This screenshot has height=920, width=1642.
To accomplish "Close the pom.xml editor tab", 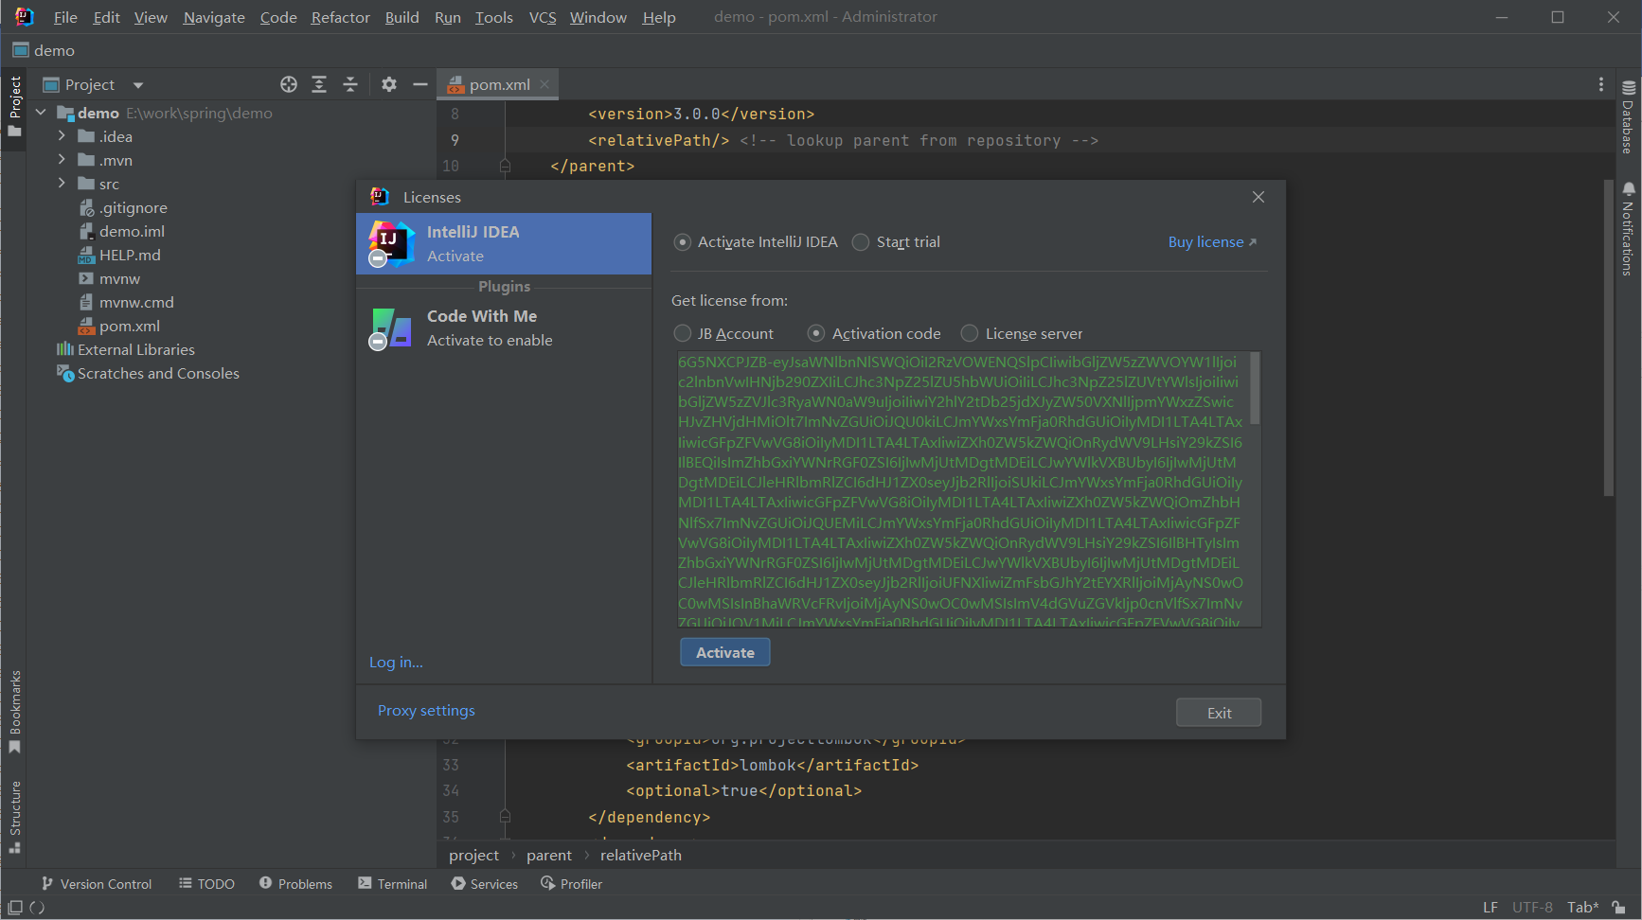I will point(544,84).
